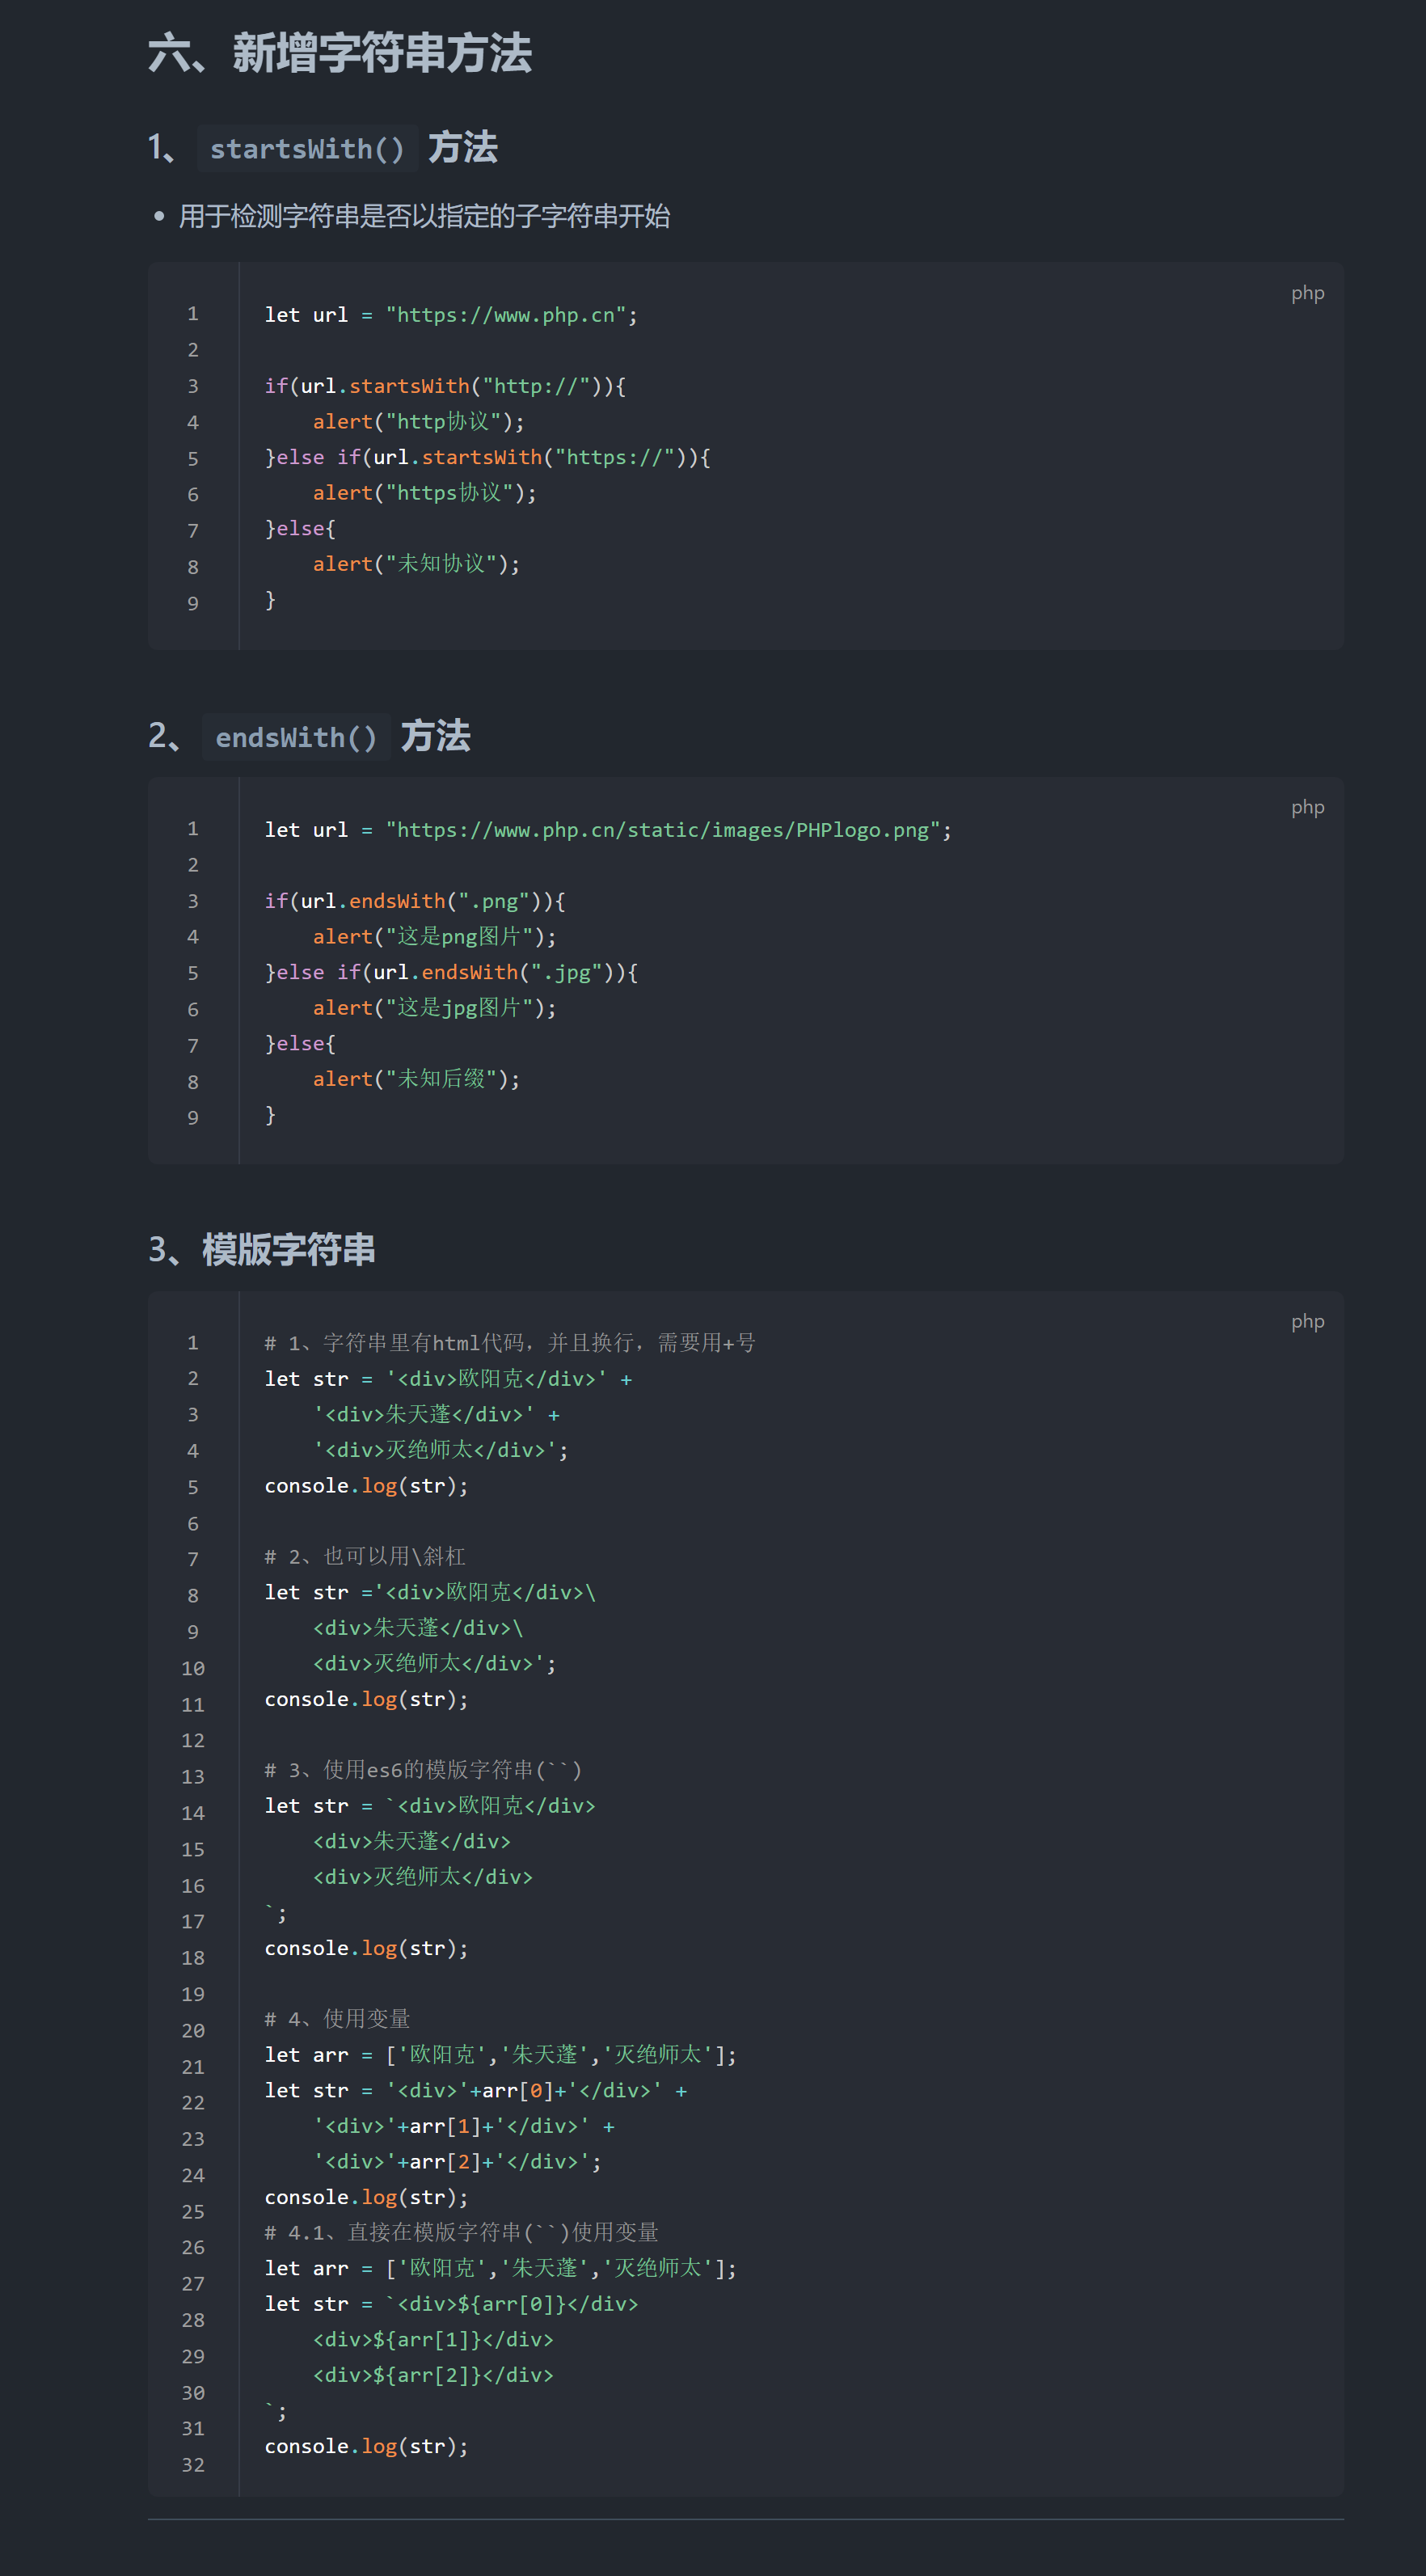This screenshot has height=2576, width=1426.
Task: Click line number 12 in the 模版字符串 block
Action: pos(193,1740)
